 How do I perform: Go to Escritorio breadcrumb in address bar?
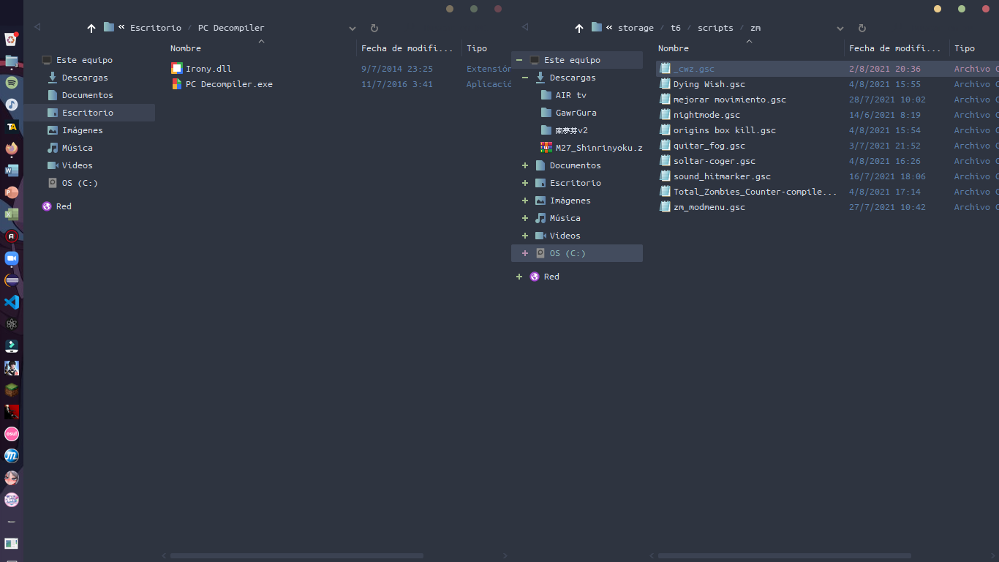[156, 28]
